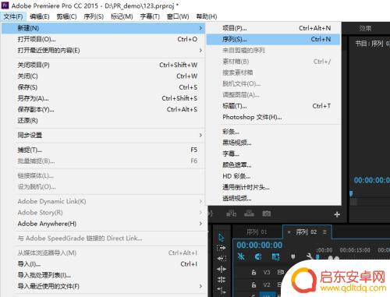This screenshot has width=390, height=297.
Task: Click 保存副本(Y)... menu item
Action: pyautogui.click(x=104, y=109)
